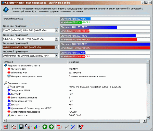The width and height of the screenshot is (153, 131).
Task: Open the Эталонный процессор 3 dropdown arrow
Action: [x=56, y=47]
